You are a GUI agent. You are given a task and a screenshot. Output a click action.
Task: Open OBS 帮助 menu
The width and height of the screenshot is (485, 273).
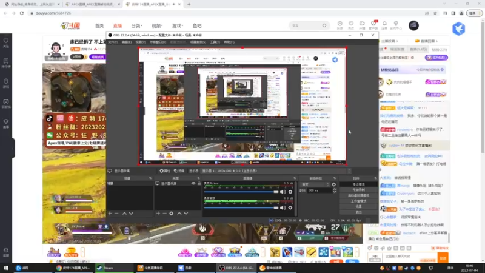229,42
